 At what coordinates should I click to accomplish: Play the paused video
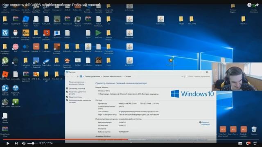tap(8, 143)
